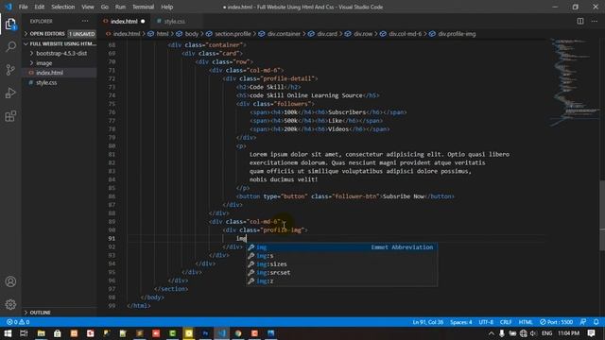This screenshot has width=605, height=340.
Task: Click the split editor right icon
Action: point(579,21)
